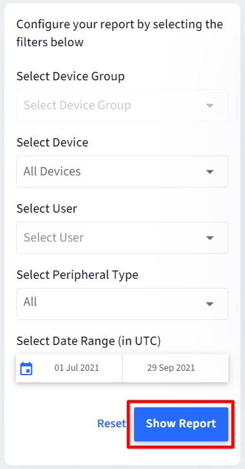This screenshot has height=469, width=245.
Task: Expand the Select Device Group dropdown arrow
Action: coord(210,105)
